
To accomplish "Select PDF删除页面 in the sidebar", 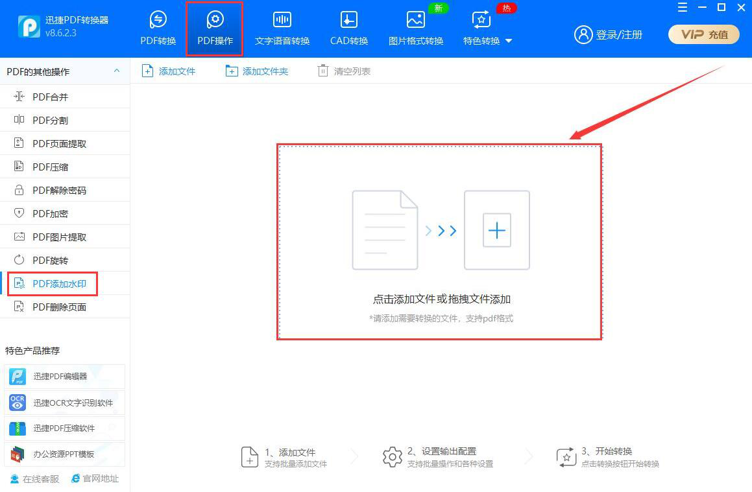I will [65, 307].
